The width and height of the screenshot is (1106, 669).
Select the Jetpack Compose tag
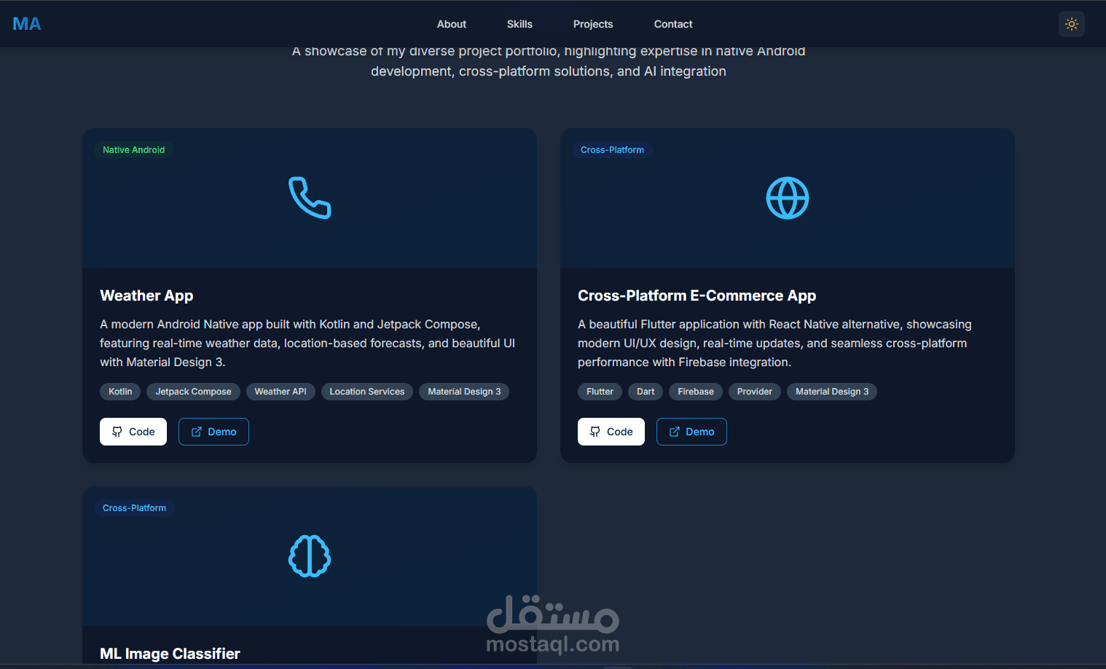point(193,392)
